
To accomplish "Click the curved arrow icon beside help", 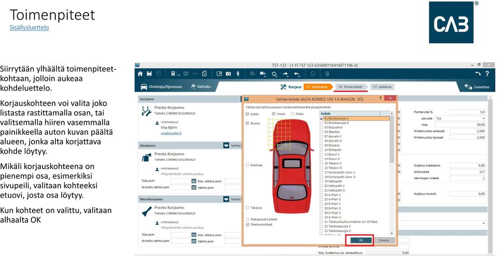I will 478,74.
